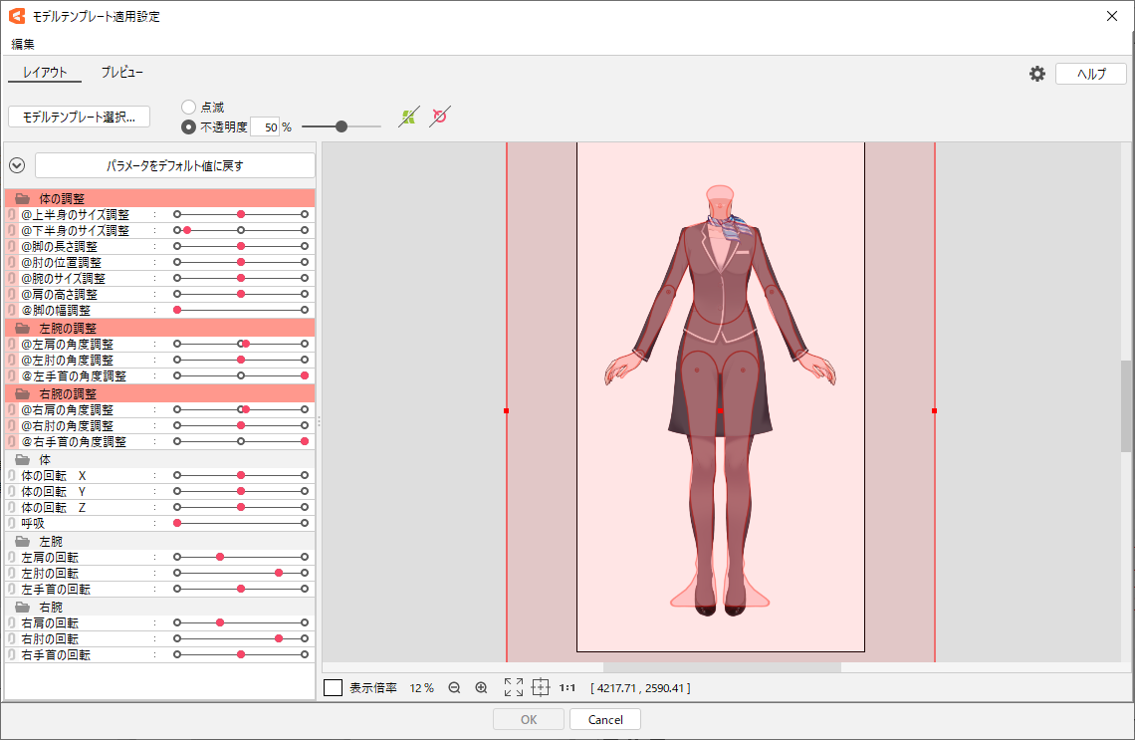
Task: Open the settings gear icon
Action: click(x=1036, y=73)
